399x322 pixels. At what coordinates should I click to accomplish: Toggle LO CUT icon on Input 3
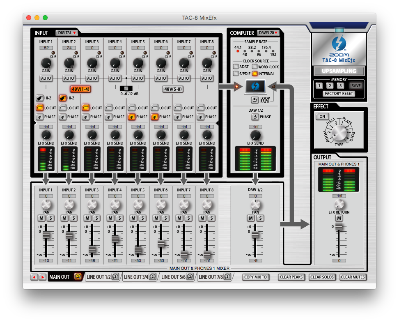click(85, 108)
